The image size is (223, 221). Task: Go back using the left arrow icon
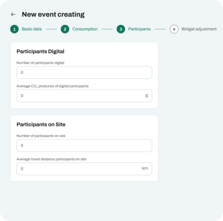(x=13, y=14)
